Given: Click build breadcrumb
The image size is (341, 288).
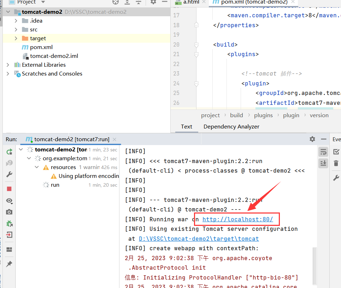Looking at the screenshot, I should point(236,115).
